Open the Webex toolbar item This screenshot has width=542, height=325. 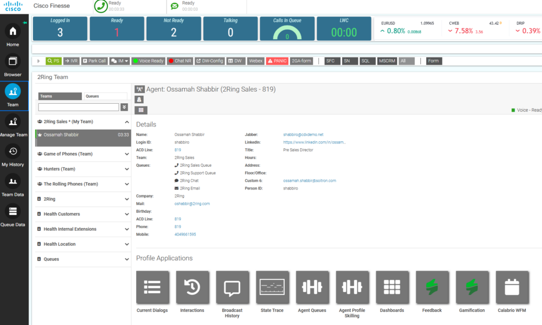[x=256, y=60]
